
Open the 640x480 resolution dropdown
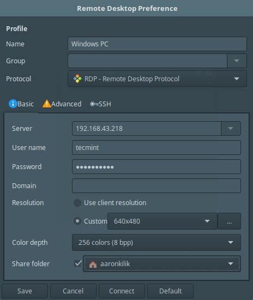(162, 221)
